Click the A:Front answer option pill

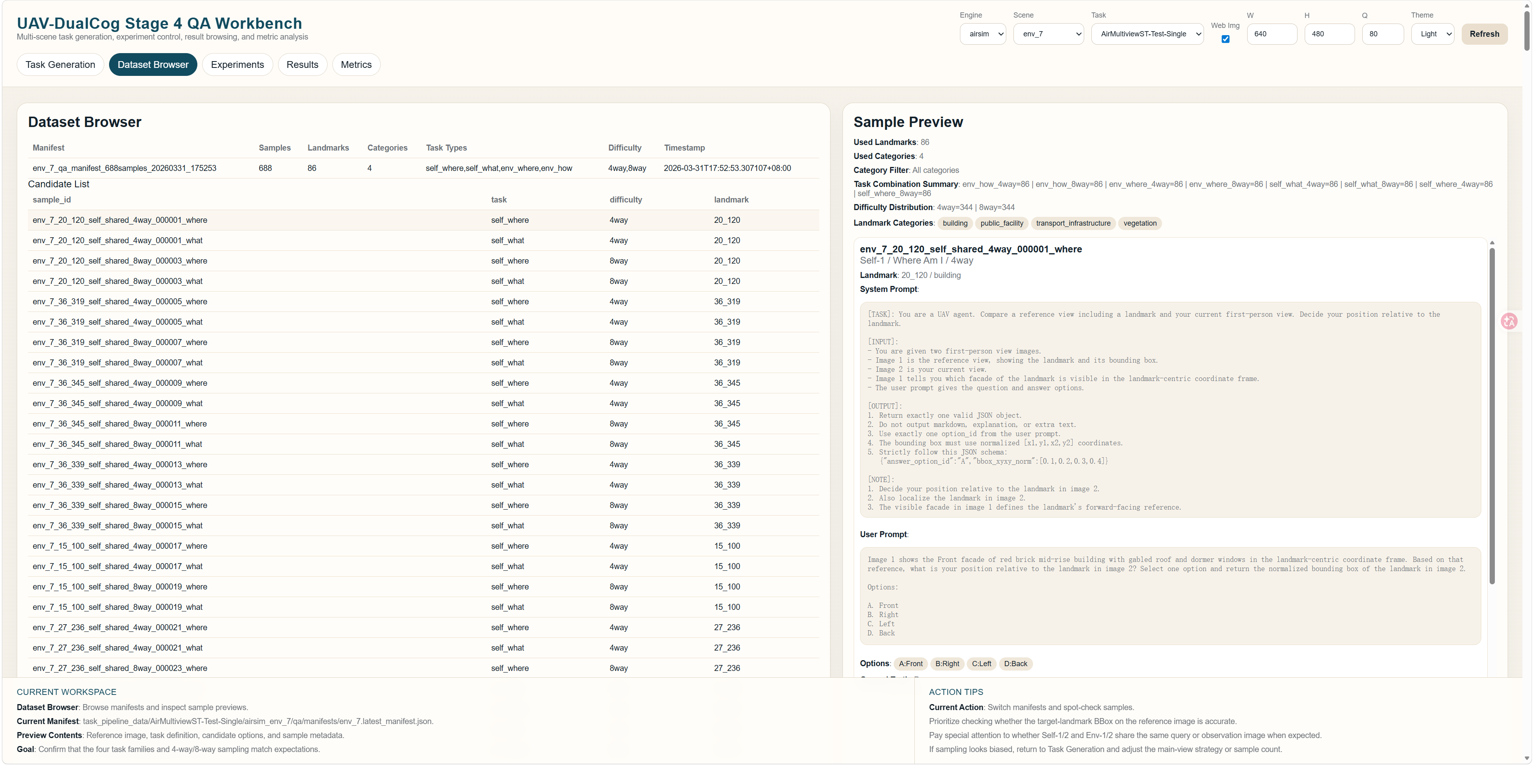[910, 664]
